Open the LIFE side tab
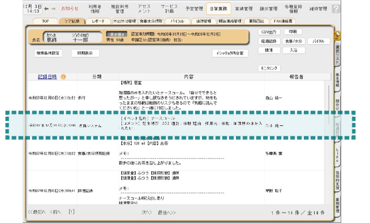The image size is (370, 223). (337, 155)
